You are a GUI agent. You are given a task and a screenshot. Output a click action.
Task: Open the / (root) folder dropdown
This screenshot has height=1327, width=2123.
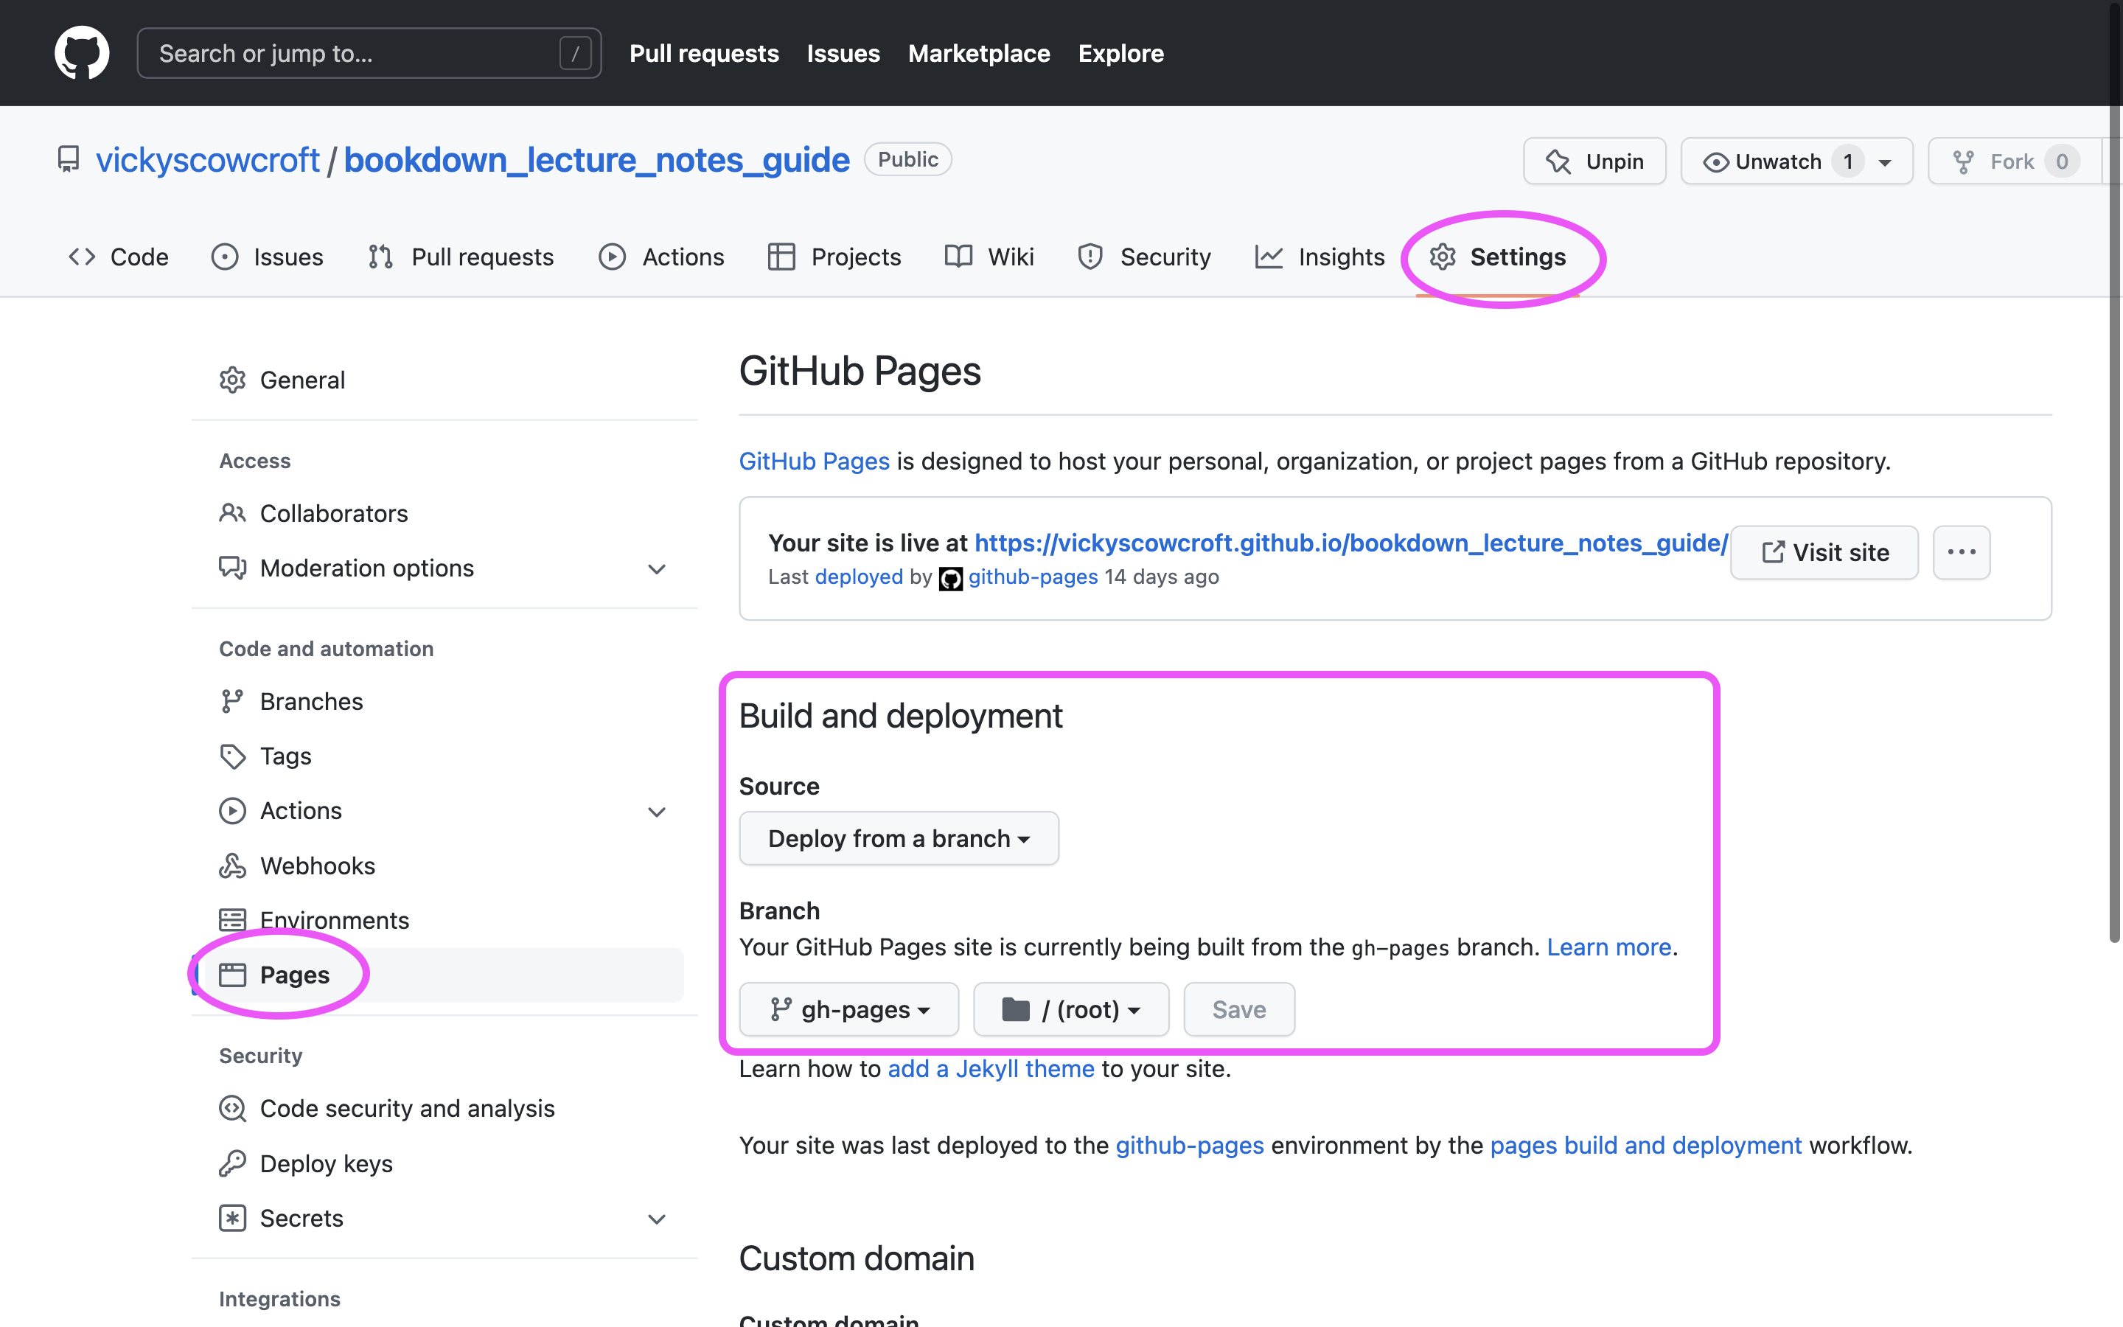[x=1070, y=1009]
